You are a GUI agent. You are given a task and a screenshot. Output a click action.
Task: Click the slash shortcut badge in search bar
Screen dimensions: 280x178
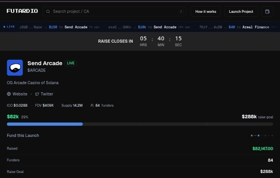tap(181, 11)
